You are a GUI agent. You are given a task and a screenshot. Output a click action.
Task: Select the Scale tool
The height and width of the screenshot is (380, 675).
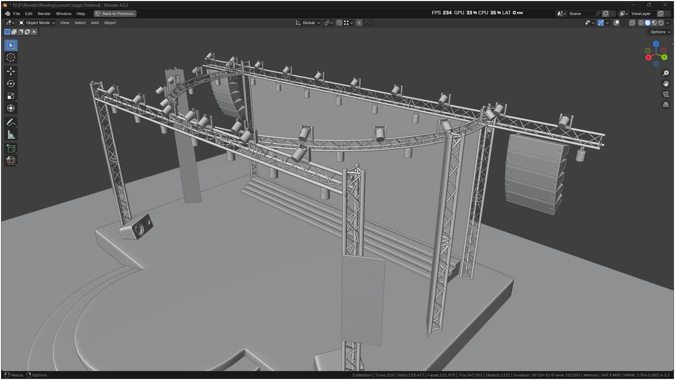pyautogui.click(x=11, y=96)
